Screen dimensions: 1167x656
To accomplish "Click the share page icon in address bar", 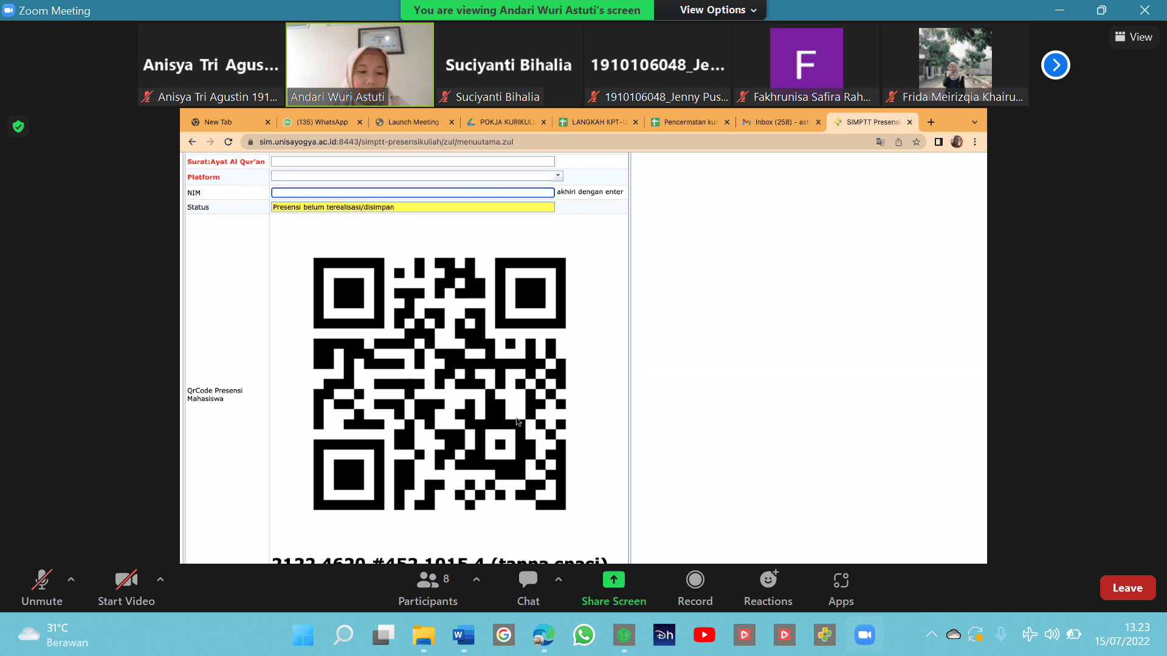I will [898, 142].
